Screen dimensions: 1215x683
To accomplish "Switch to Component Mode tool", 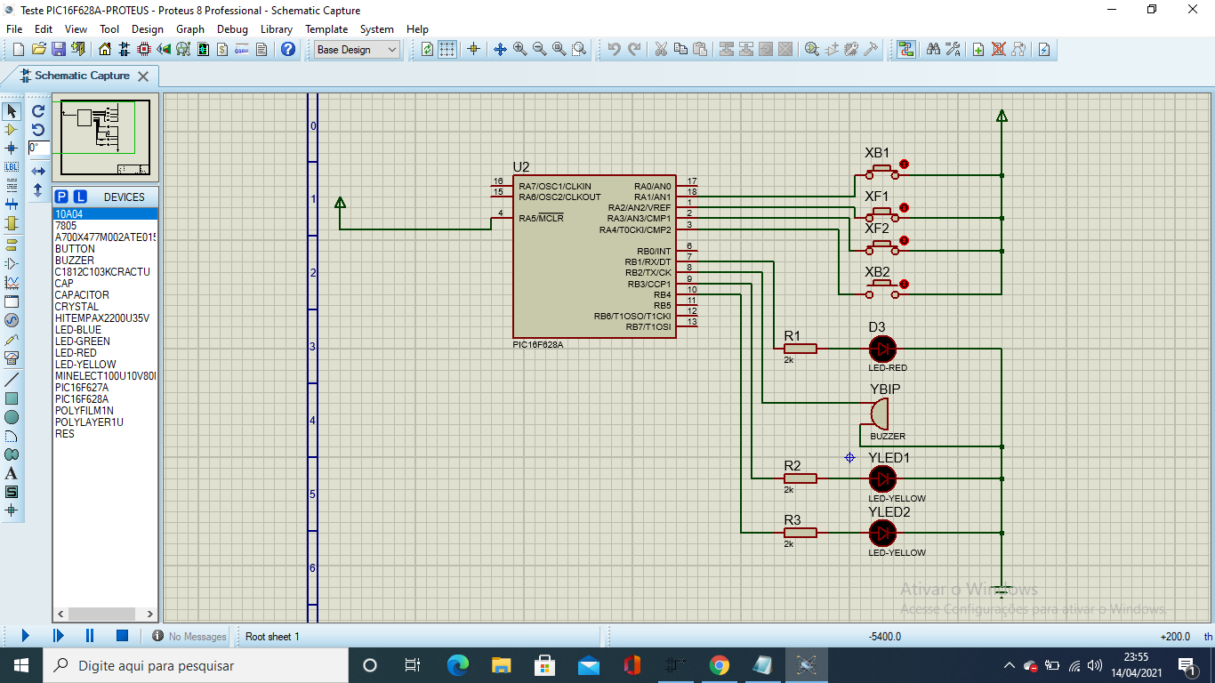I will click(12, 130).
